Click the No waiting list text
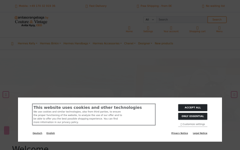This screenshot has height=150, width=240. [215, 6]
